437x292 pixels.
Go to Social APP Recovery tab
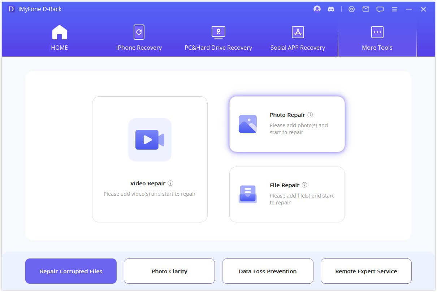tap(298, 38)
